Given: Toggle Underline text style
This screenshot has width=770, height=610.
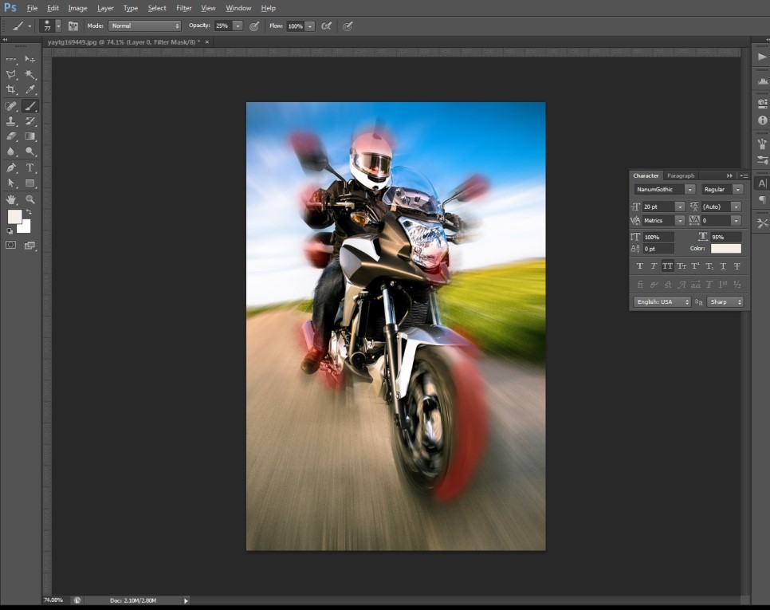Looking at the screenshot, I should pos(723,266).
